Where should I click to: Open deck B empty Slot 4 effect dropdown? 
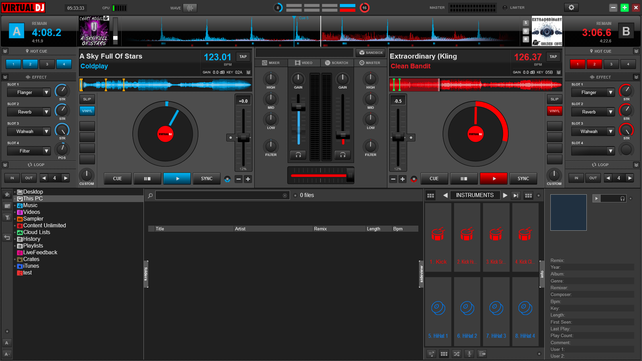pos(610,151)
